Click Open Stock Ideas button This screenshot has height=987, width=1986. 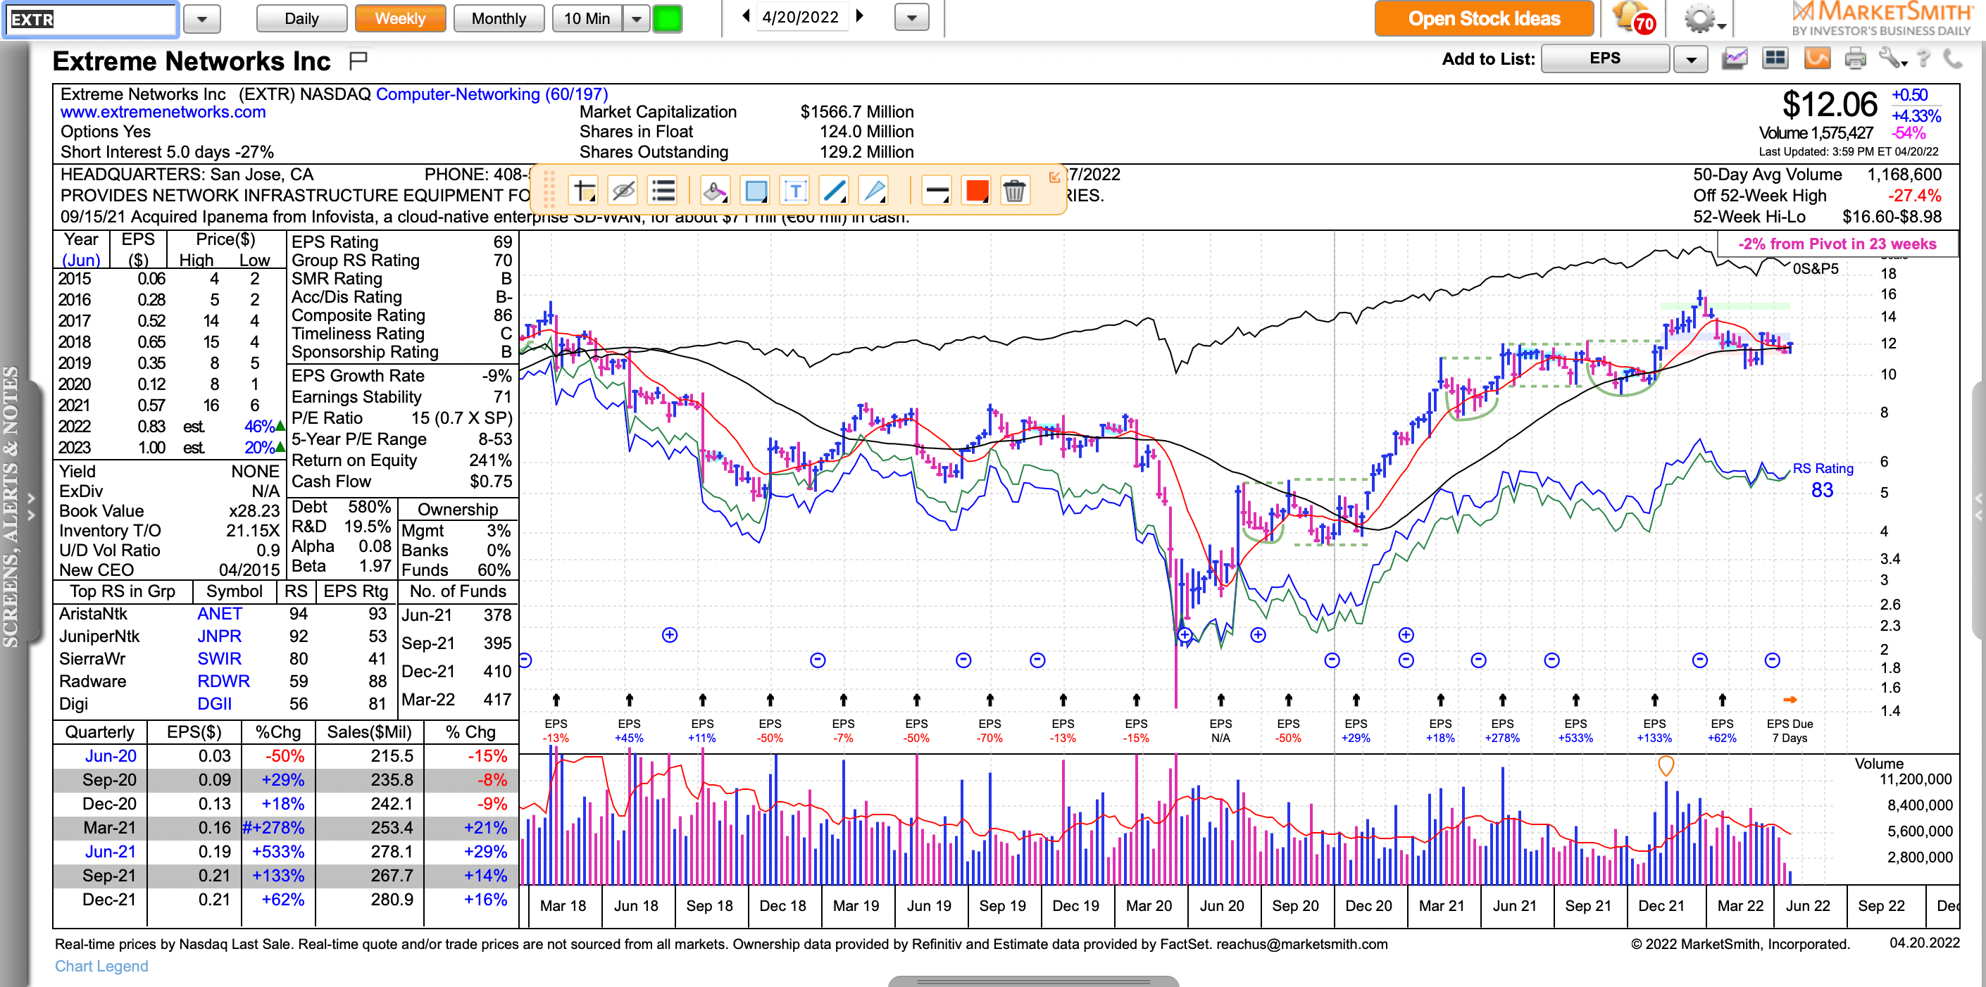[x=1484, y=18]
